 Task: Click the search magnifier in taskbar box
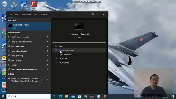point(9,97)
